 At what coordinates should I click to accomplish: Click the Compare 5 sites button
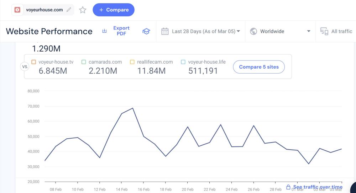click(x=258, y=67)
